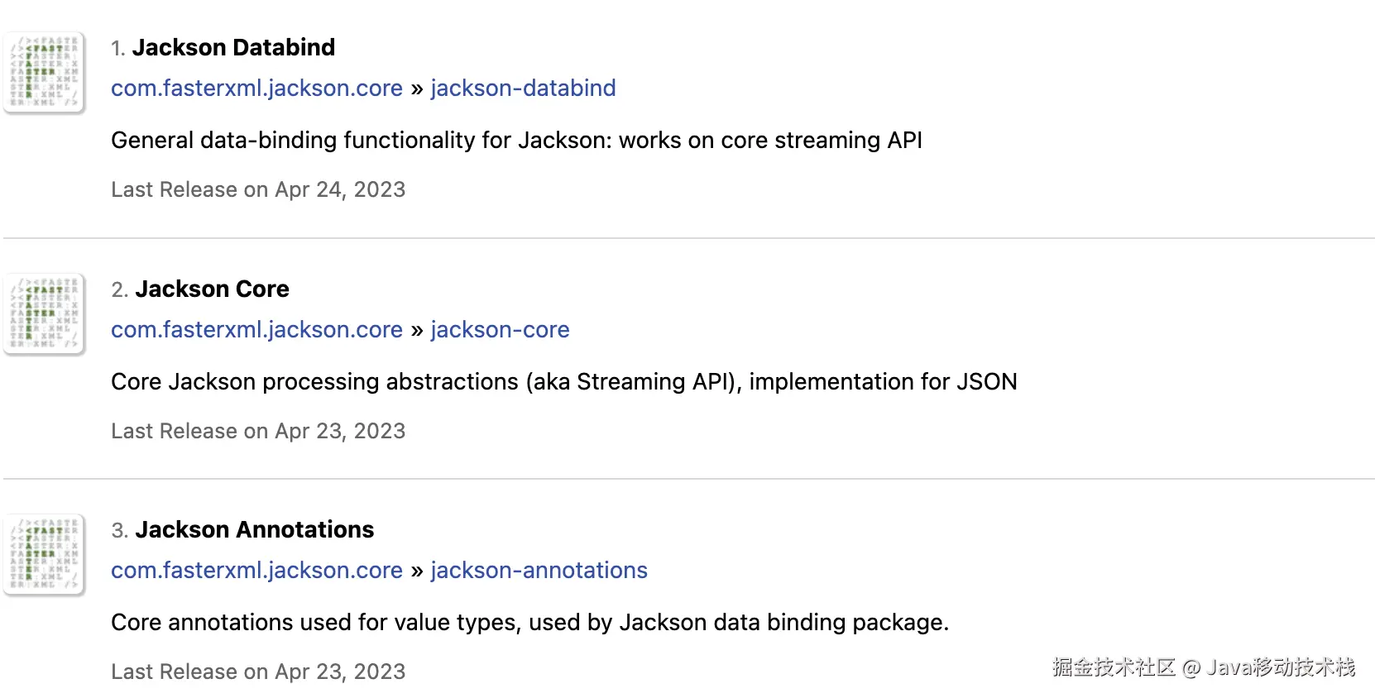The height and width of the screenshot is (698, 1375).
Task: Click the "General data-binding functionality" description text
Action: click(x=516, y=141)
